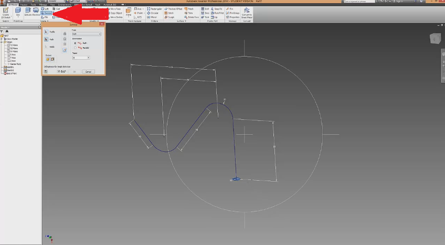Switch to the View ribbon tab
The height and width of the screenshot is (245, 445).
52,5
